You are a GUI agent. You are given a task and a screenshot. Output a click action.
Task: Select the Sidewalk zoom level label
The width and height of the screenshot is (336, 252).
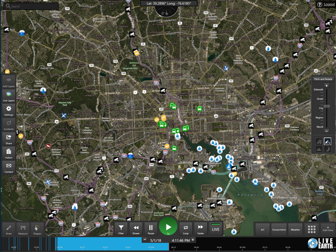coord(319,89)
